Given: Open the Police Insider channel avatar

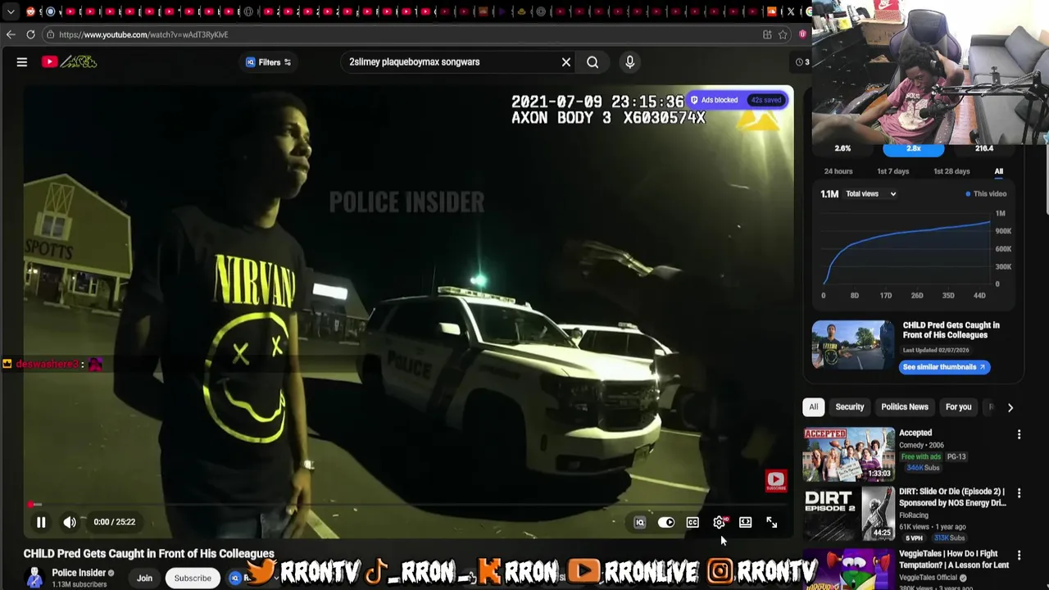Looking at the screenshot, I should (x=34, y=578).
